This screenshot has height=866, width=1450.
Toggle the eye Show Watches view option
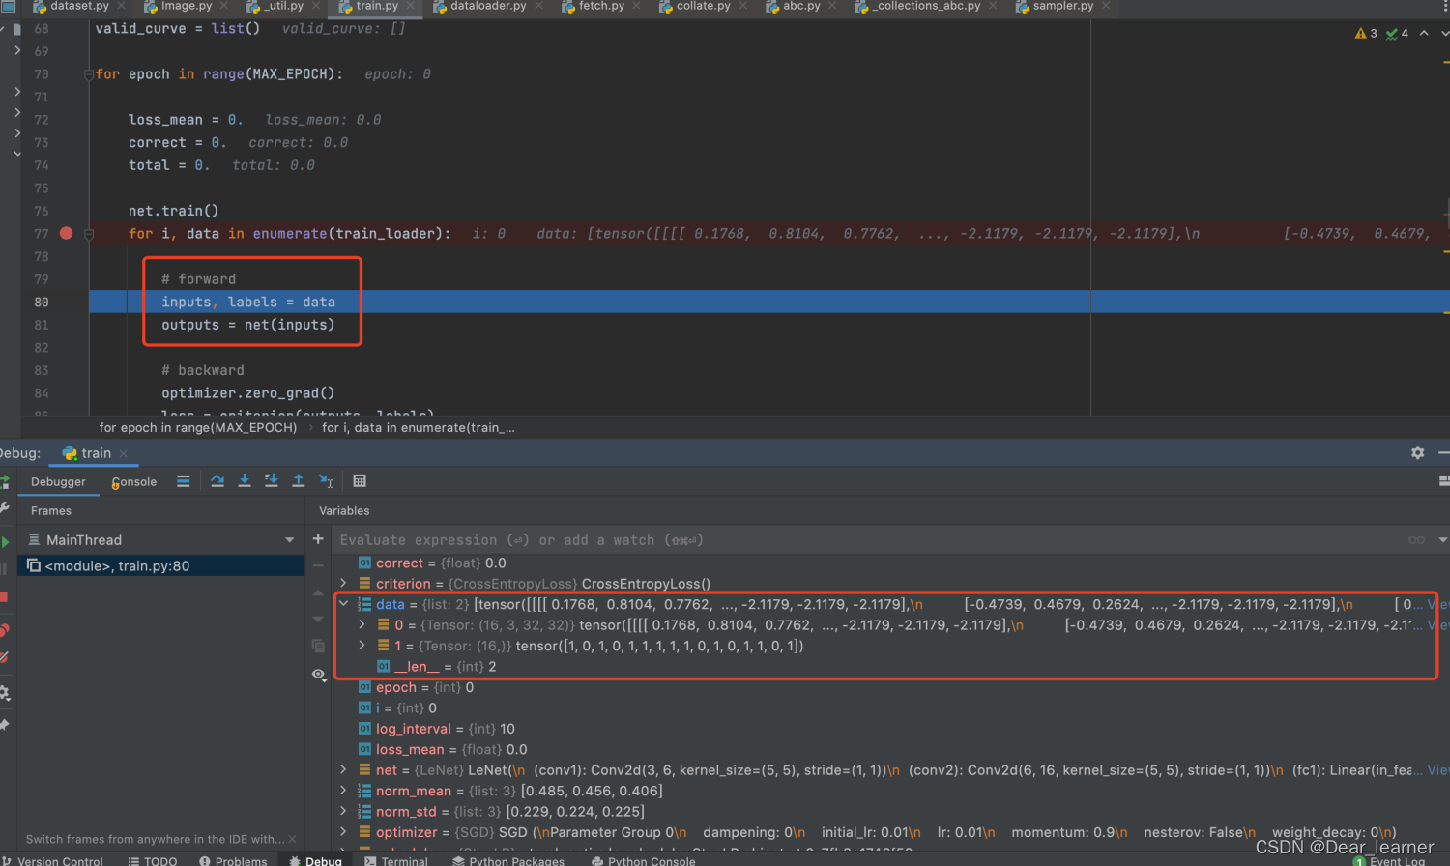pyautogui.click(x=318, y=674)
